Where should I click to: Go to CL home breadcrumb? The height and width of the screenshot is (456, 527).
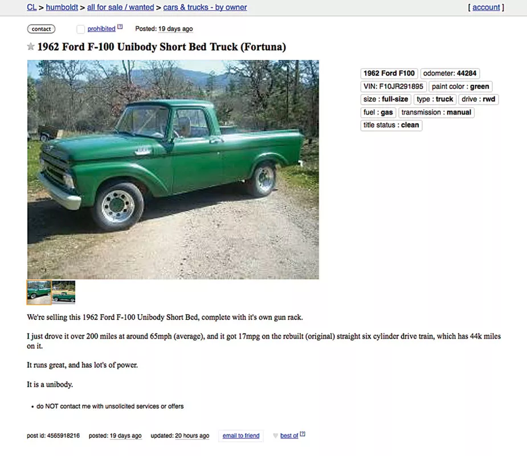click(31, 7)
